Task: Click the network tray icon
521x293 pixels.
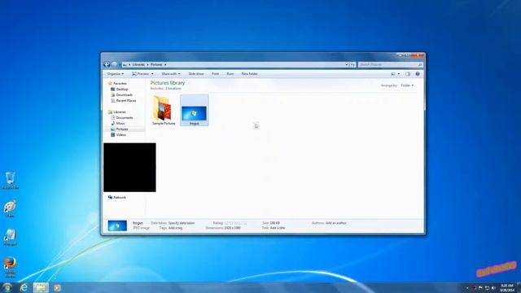Action: (x=487, y=288)
